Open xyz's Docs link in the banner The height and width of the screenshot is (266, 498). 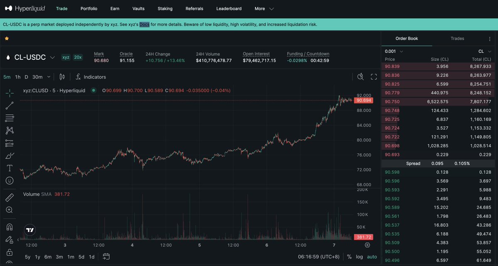(x=144, y=24)
